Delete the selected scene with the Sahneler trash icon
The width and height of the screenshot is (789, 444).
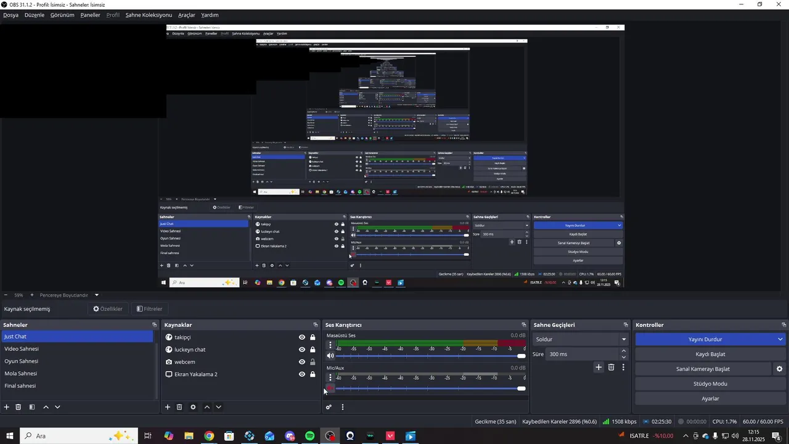coord(18,407)
